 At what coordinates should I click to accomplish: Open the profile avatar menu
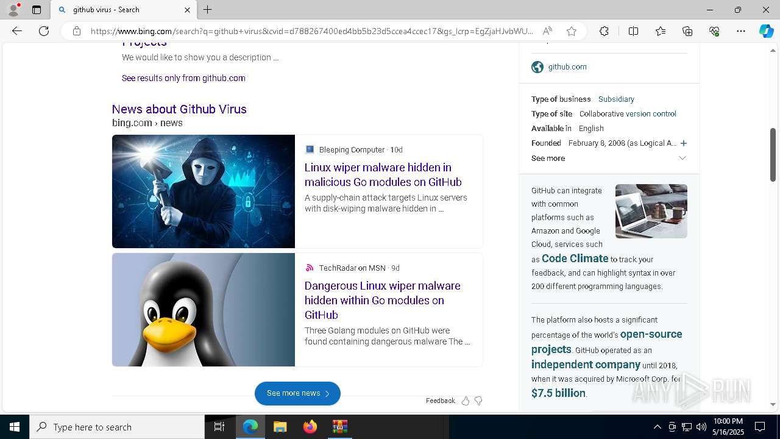[x=13, y=10]
